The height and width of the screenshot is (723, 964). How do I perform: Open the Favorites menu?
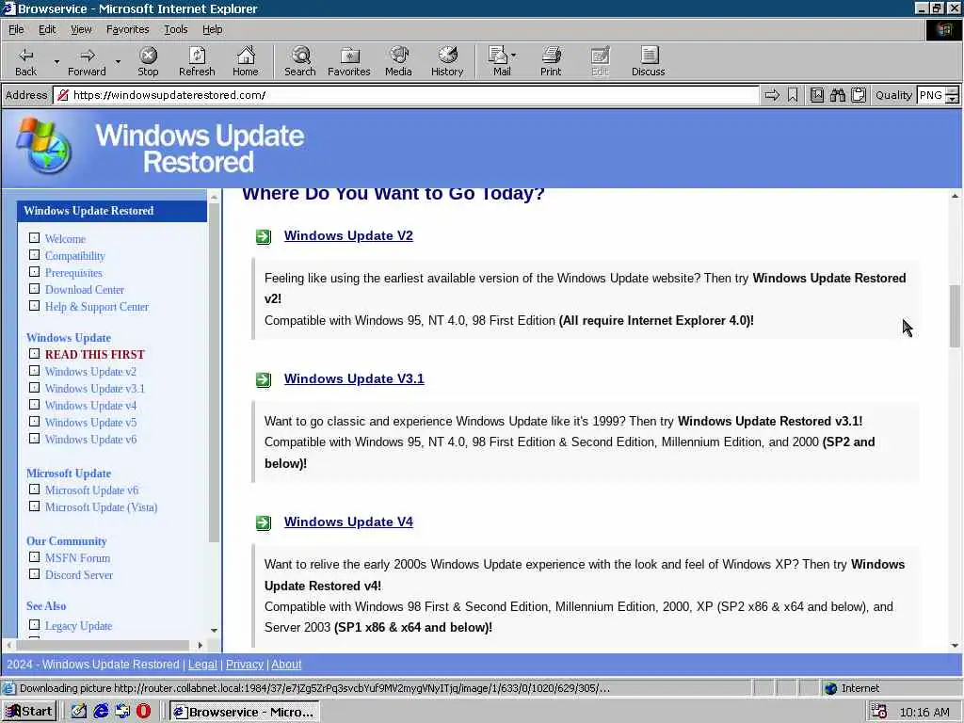coord(127,29)
